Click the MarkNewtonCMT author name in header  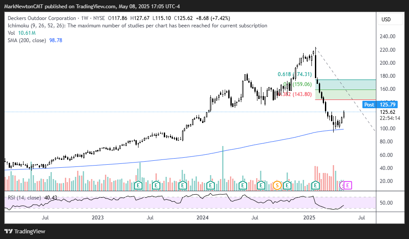pyautogui.click(x=24, y=7)
